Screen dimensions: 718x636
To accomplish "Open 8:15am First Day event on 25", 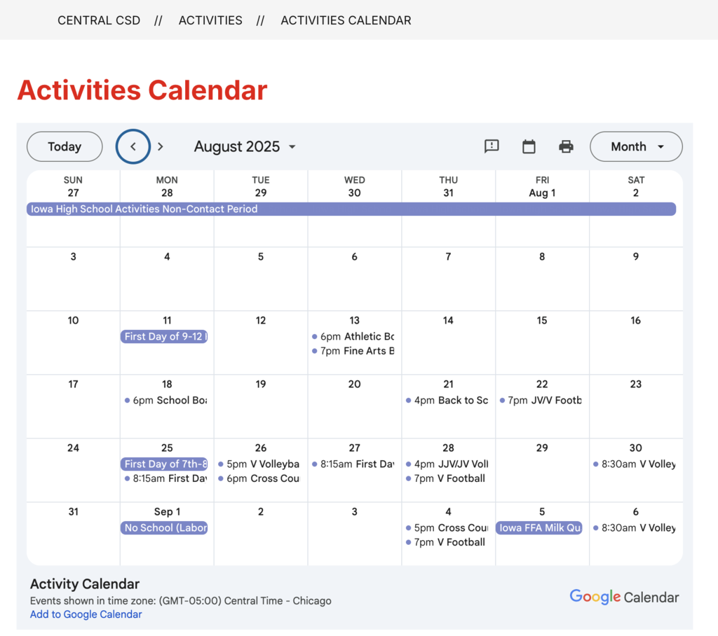I will point(165,478).
